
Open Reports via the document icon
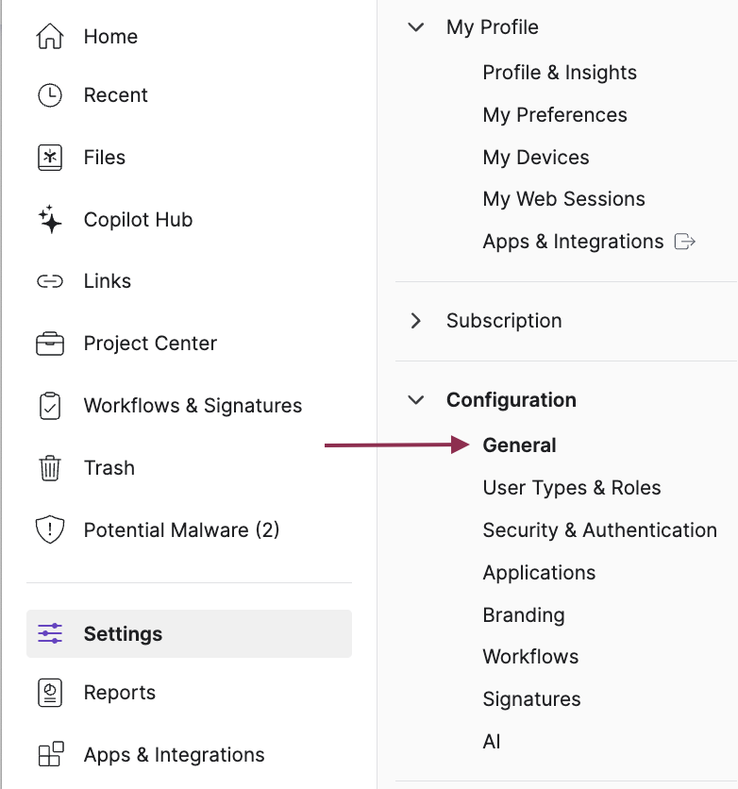click(48, 692)
